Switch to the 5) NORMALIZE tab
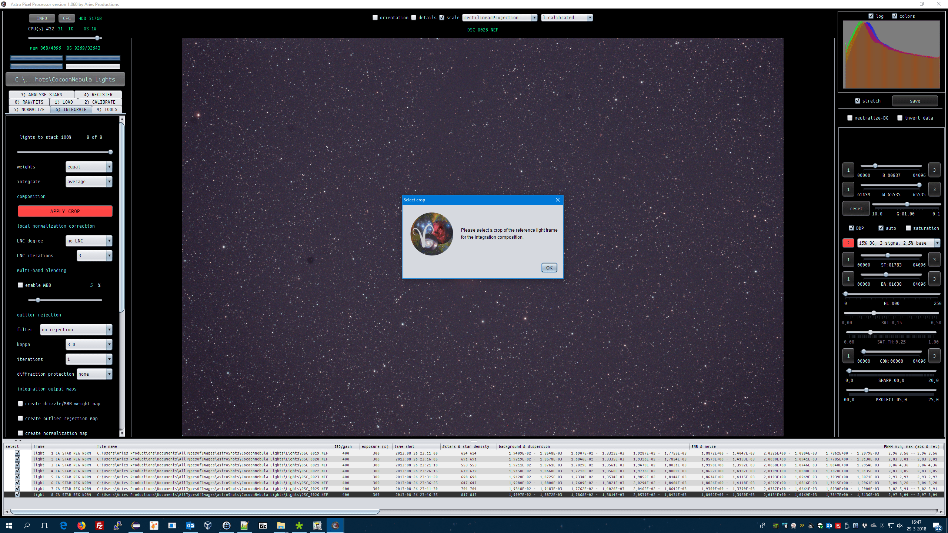The image size is (948, 533). 29,109
